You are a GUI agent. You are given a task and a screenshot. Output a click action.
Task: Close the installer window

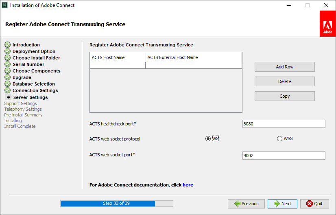[326, 5]
